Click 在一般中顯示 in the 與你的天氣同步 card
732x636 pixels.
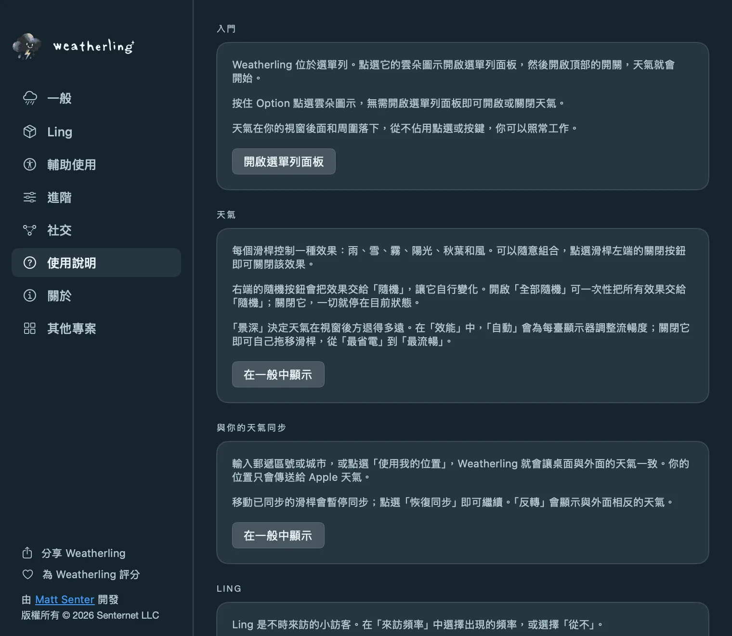click(278, 535)
